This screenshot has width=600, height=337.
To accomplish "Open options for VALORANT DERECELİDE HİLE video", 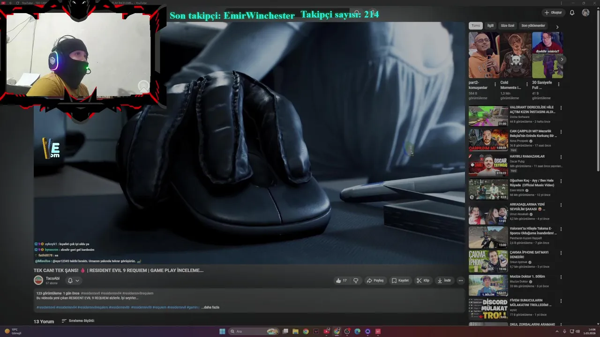I will pos(561,108).
